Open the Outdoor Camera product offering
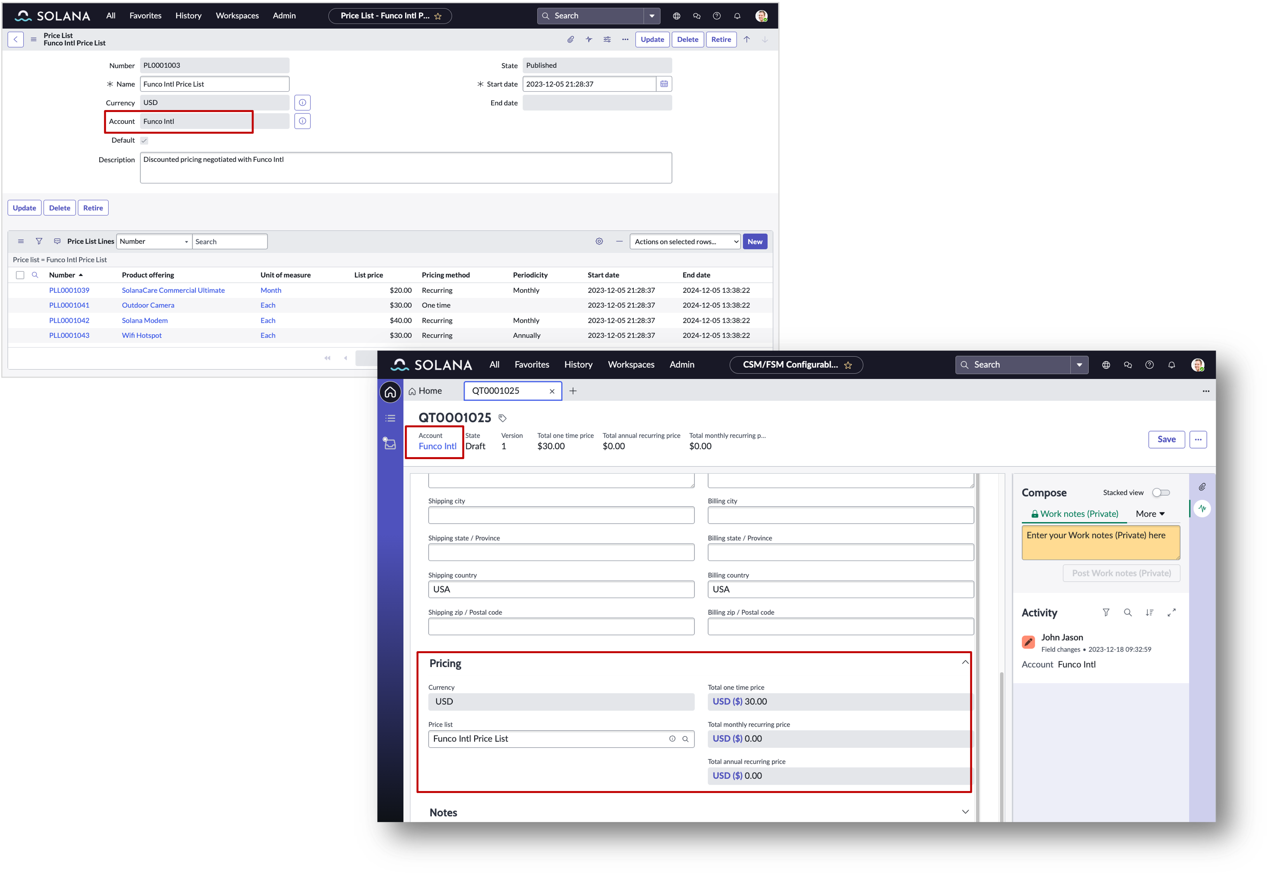 click(x=148, y=305)
